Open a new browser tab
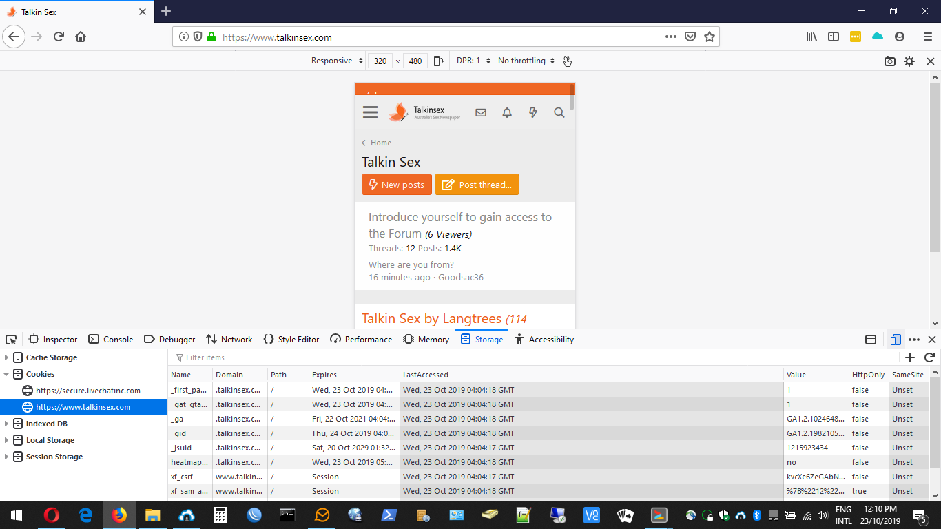941x529 pixels. [166, 11]
